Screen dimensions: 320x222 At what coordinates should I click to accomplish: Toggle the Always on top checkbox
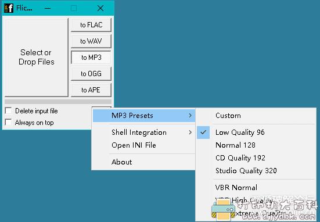point(8,123)
